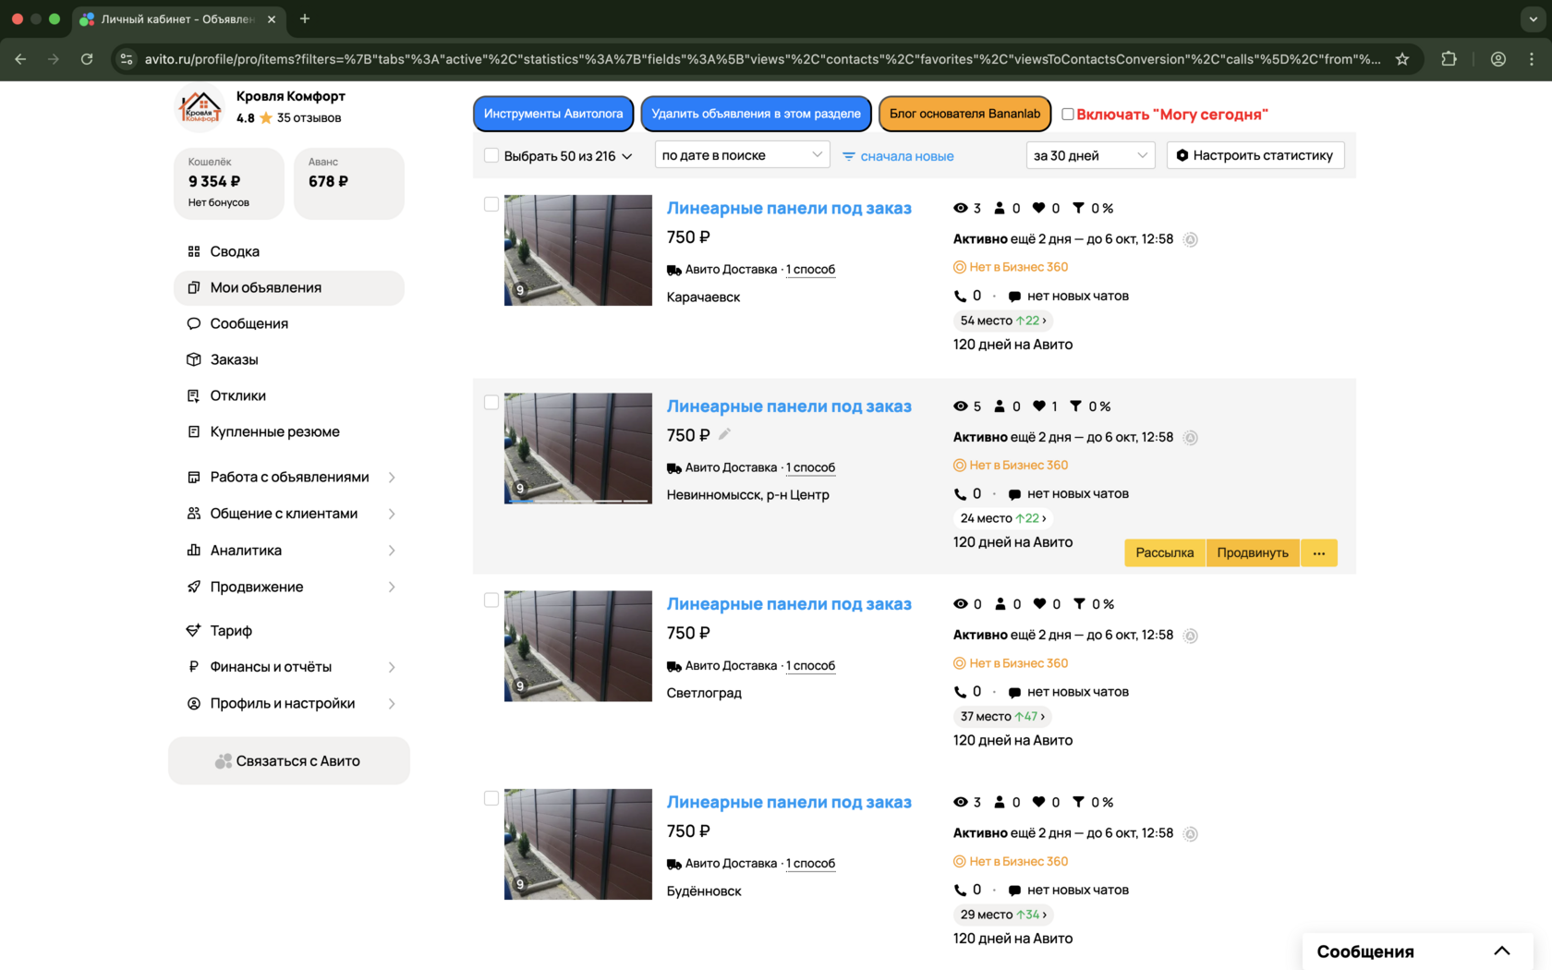Viewport: 1552px width, 970px height.
Task: Click the sort lines icon beside сначала новые
Action: tap(849, 156)
